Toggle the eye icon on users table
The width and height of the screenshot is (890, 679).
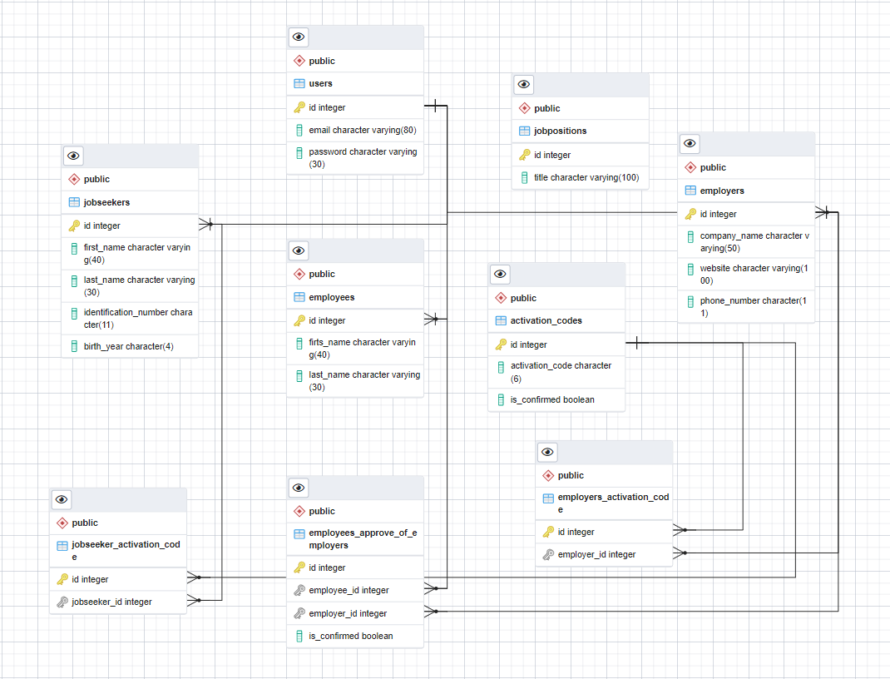point(298,37)
